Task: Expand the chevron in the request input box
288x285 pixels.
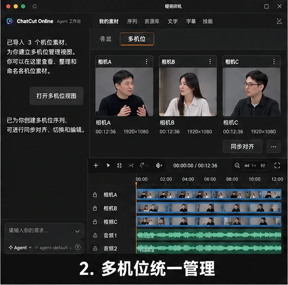Action: [x=77, y=231]
